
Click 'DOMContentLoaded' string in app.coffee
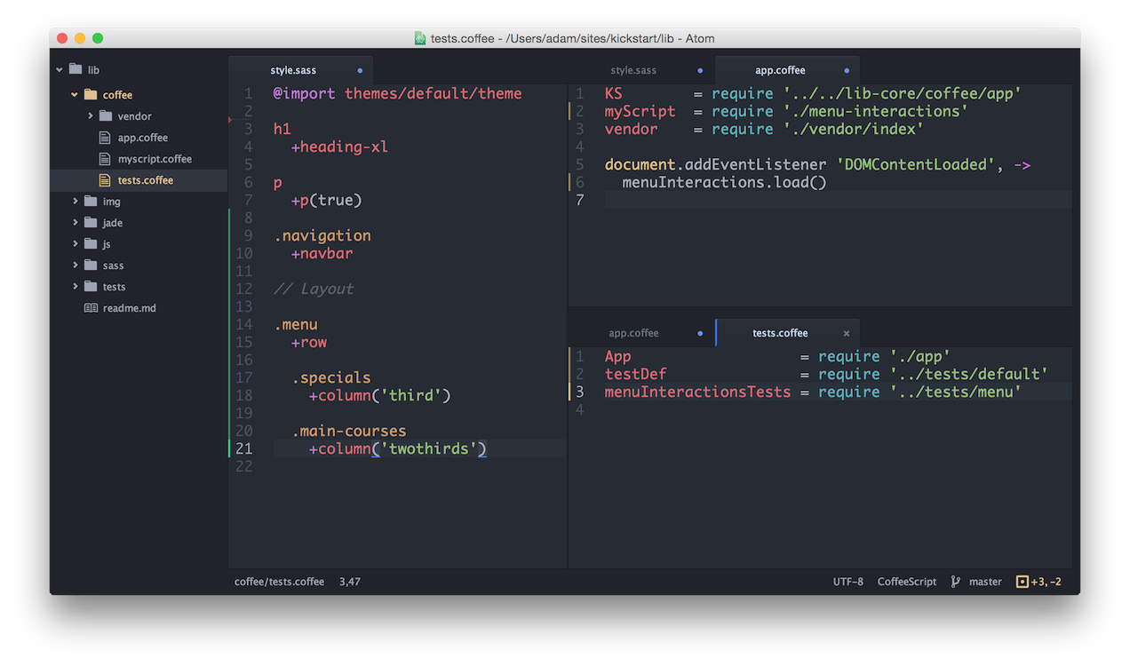click(916, 164)
